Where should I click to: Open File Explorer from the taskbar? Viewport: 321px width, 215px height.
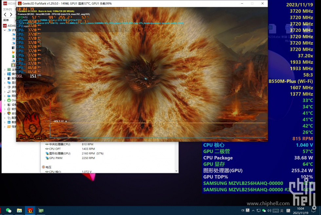pyautogui.click(x=19, y=210)
